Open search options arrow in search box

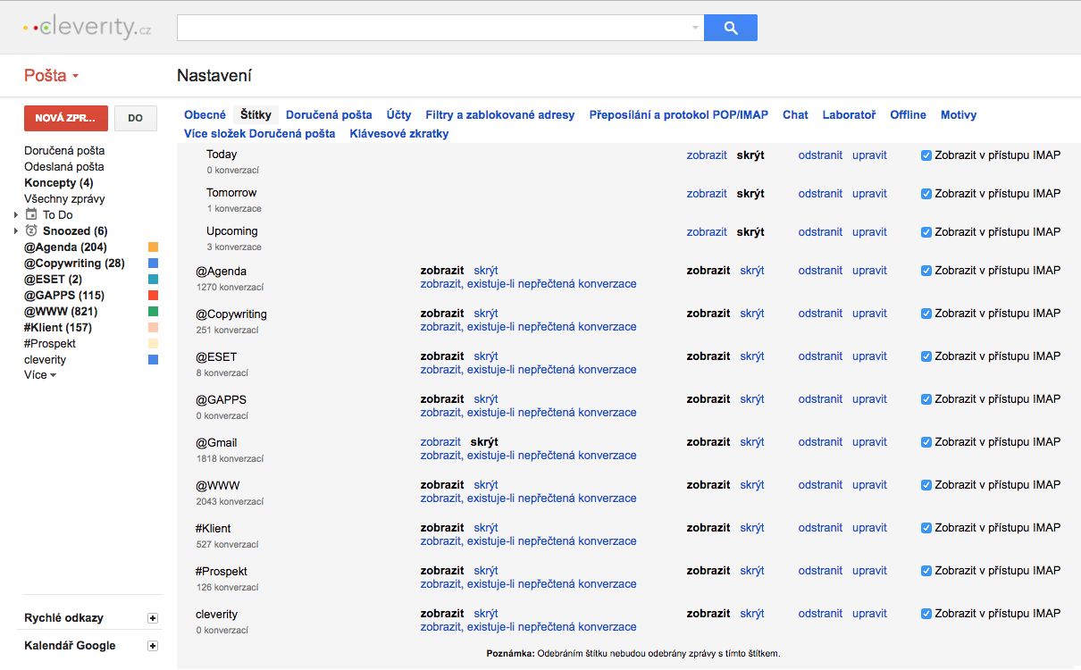pos(695,29)
